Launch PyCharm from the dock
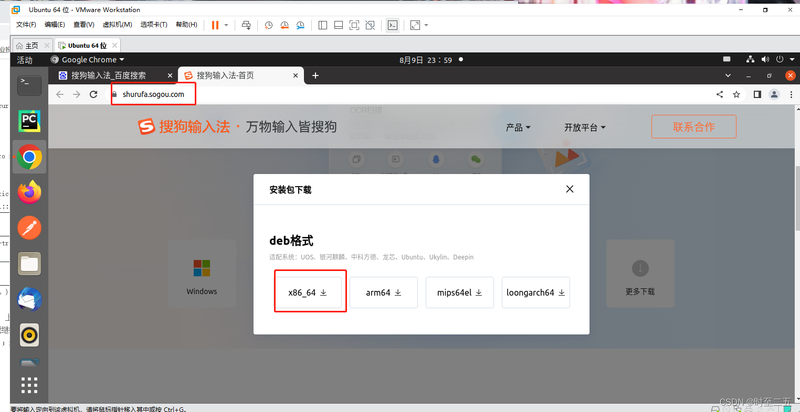Viewport: 800px width, 412px height. pos(29,121)
